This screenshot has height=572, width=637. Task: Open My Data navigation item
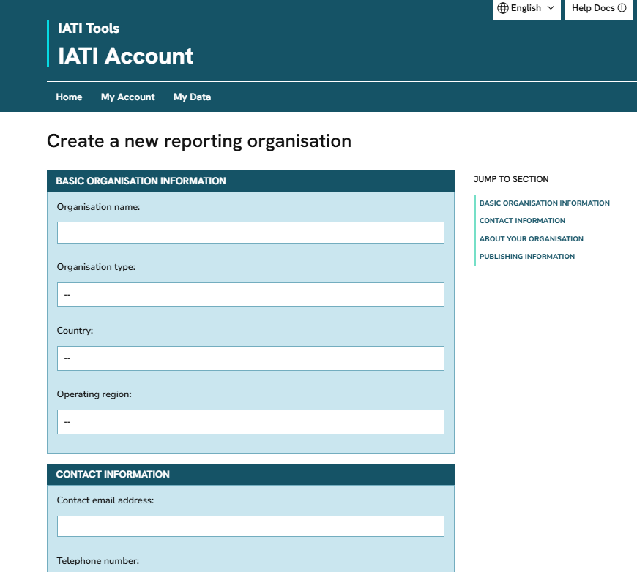tap(192, 97)
